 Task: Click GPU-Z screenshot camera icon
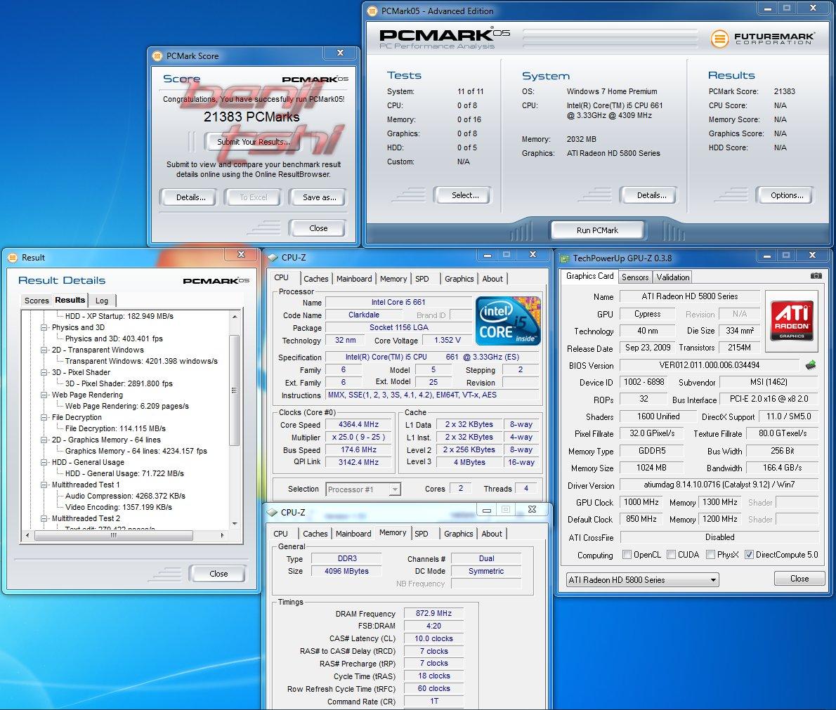[x=816, y=275]
